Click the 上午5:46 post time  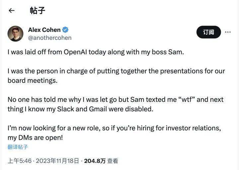[19, 161]
